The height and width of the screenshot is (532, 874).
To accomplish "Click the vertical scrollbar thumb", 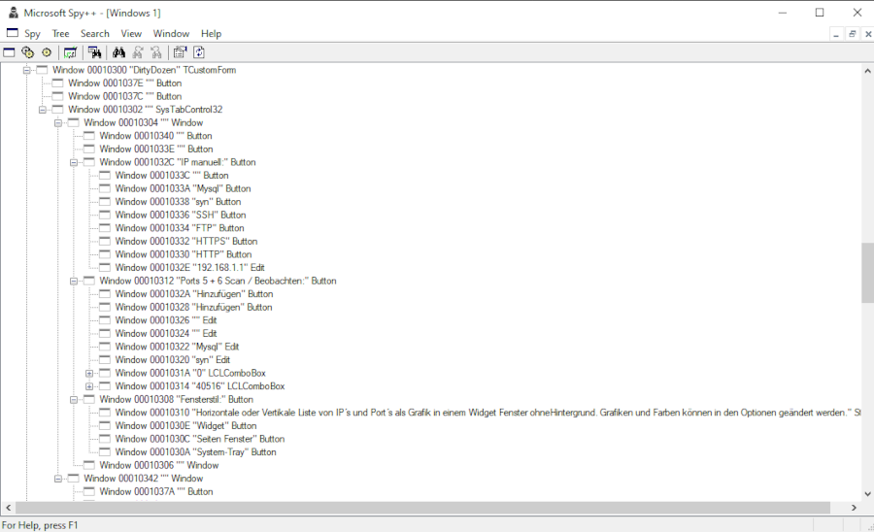I will coord(867,273).
